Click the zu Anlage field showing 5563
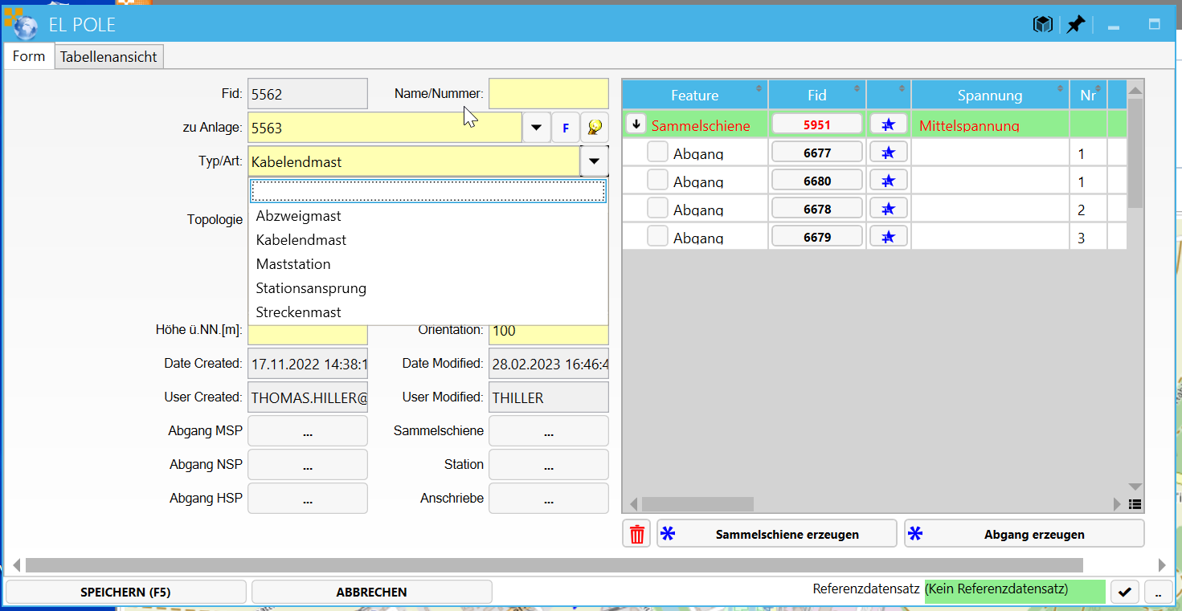 (385, 128)
